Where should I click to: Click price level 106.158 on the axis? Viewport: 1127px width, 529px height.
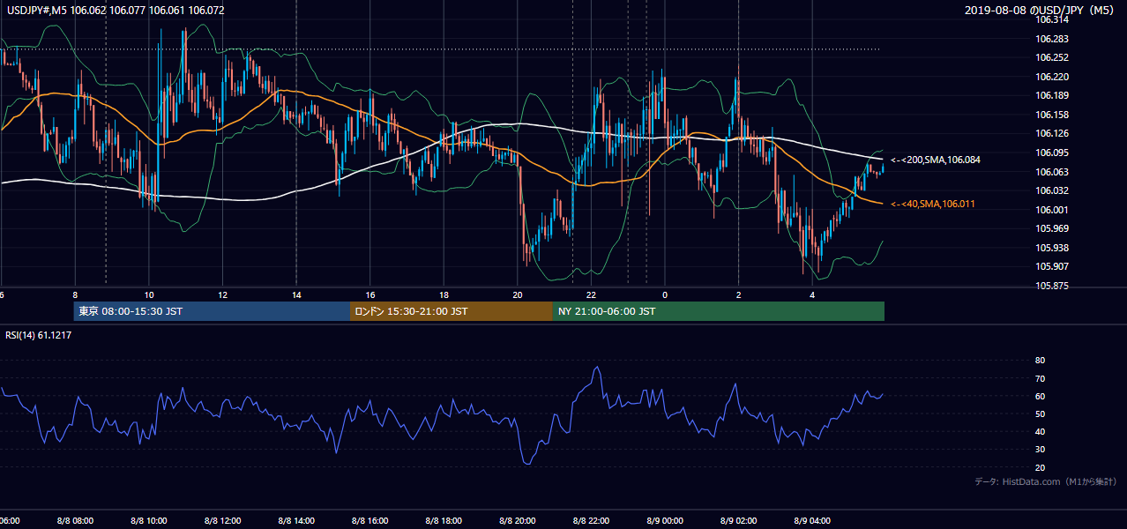click(x=1052, y=115)
